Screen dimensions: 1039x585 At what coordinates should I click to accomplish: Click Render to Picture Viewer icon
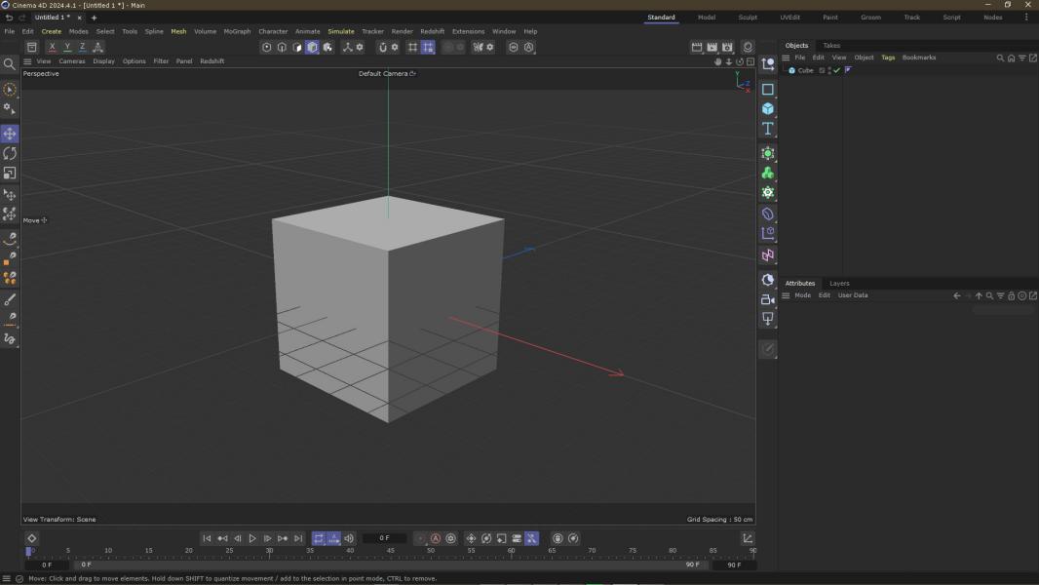[x=712, y=47]
